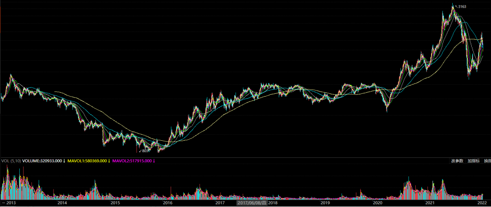Click the down arrow after the VOLUME value
491x207 pixels.
(64, 161)
